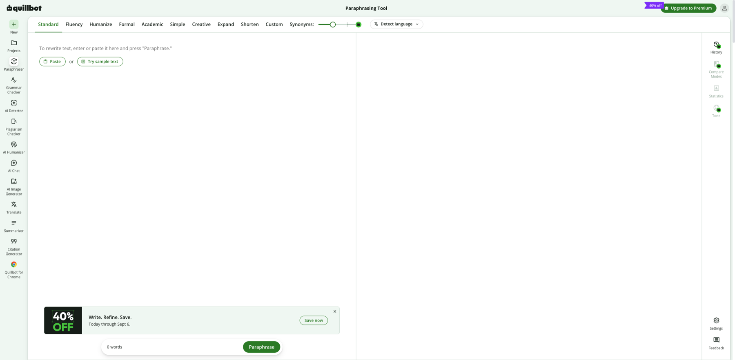This screenshot has width=735, height=360.
Task: Select the Expand mode tab
Action: (x=226, y=24)
